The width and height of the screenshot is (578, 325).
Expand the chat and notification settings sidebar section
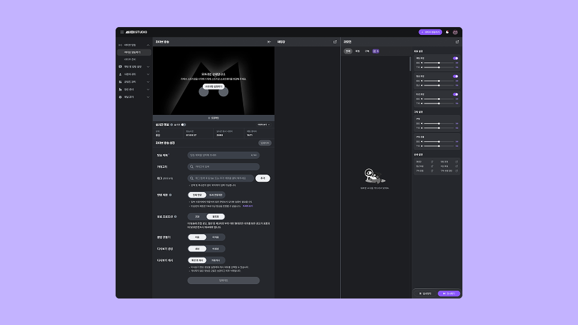click(148, 67)
